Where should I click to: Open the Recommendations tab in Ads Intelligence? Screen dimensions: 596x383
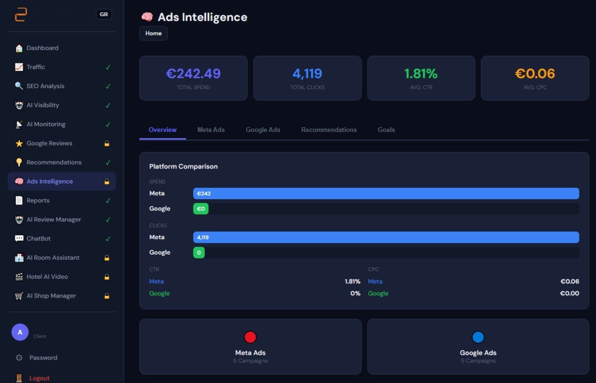329,130
